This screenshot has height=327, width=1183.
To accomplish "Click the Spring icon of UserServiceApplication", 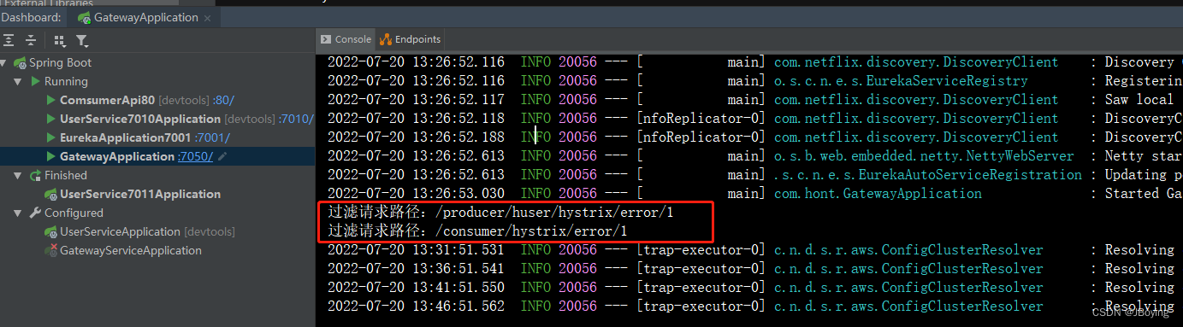I will click(51, 231).
